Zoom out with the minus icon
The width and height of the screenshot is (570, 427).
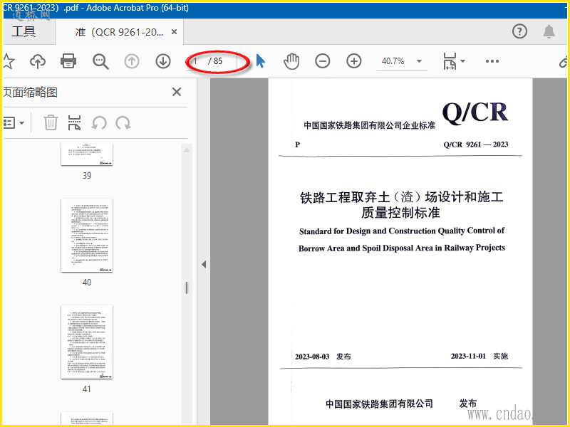tap(323, 61)
